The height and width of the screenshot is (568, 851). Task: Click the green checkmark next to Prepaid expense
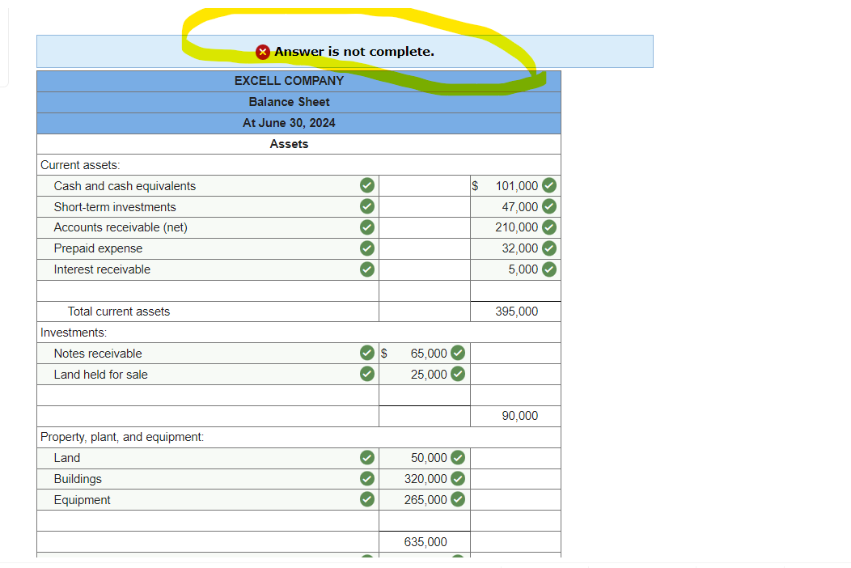click(x=366, y=248)
